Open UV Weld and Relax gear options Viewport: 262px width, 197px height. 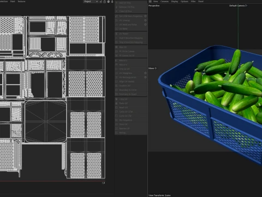tap(145, 25)
